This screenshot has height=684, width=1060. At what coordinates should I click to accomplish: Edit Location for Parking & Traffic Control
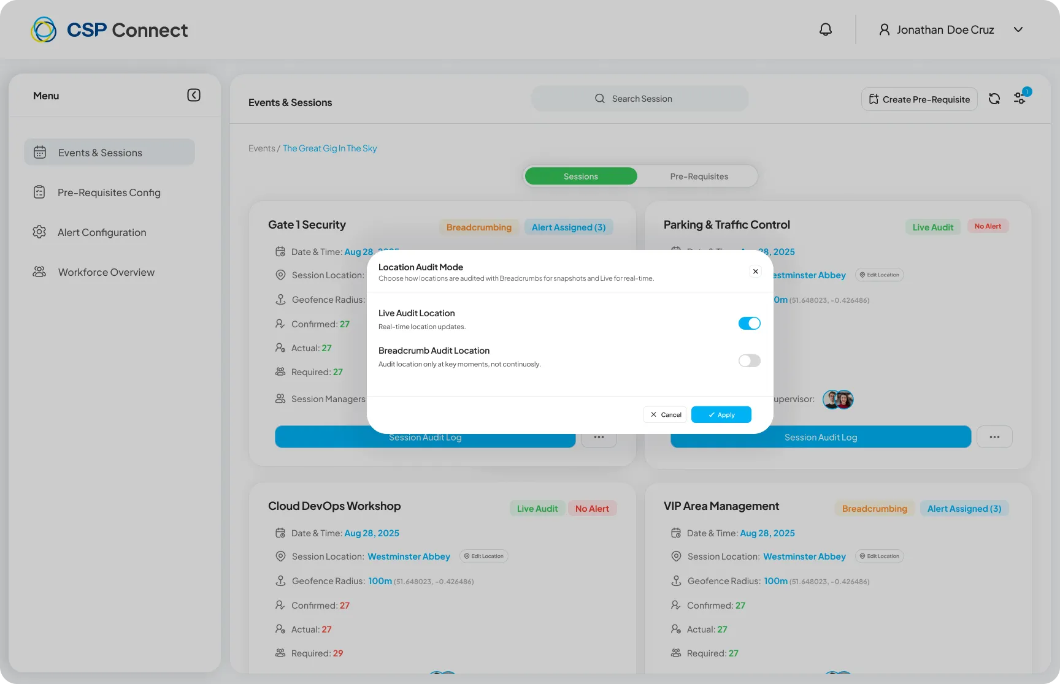[880, 275]
